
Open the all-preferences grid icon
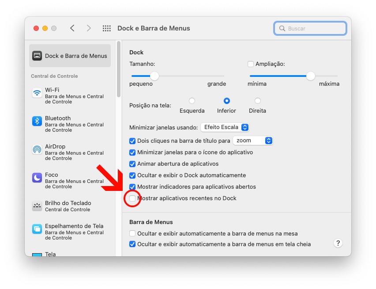[x=107, y=28]
